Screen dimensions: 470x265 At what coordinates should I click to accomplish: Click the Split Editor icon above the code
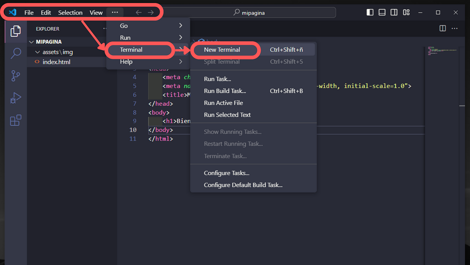point(442,28)
